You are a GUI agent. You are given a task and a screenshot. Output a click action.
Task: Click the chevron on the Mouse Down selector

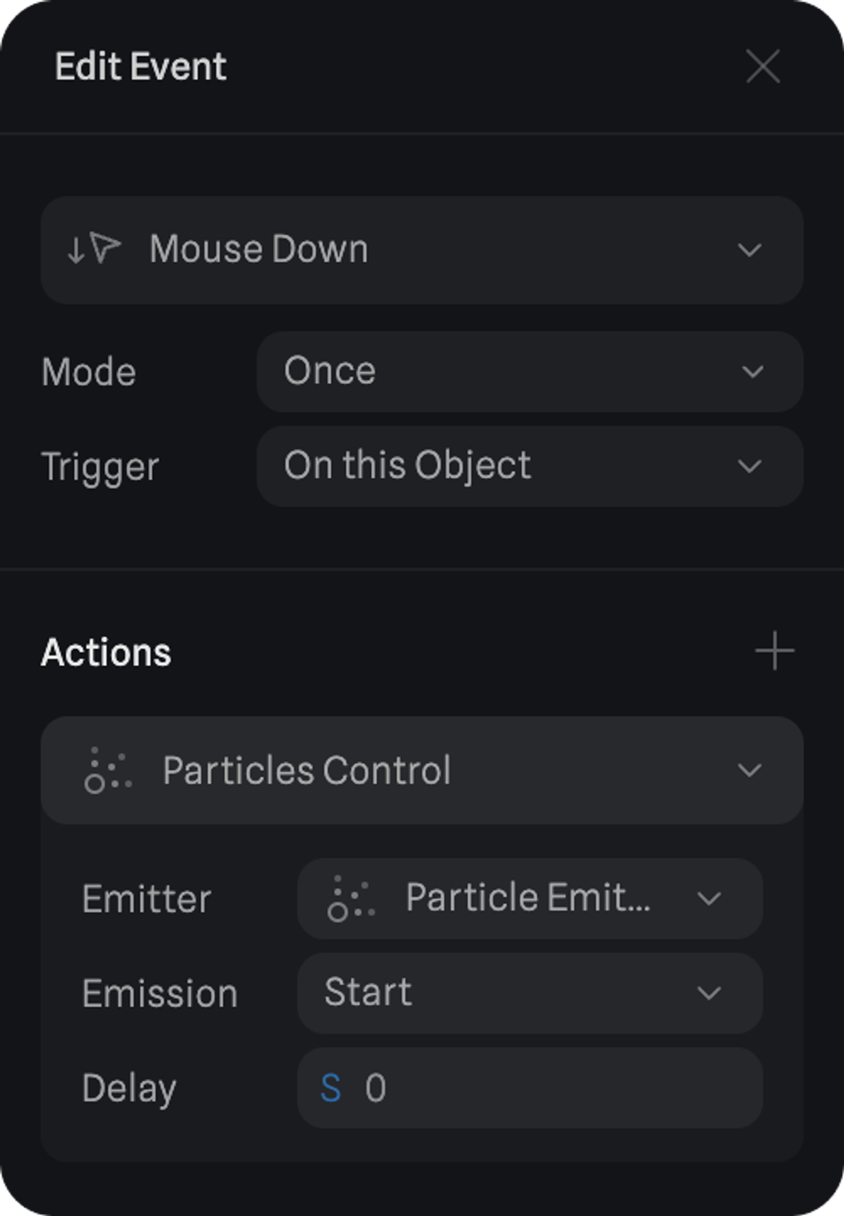749,250
